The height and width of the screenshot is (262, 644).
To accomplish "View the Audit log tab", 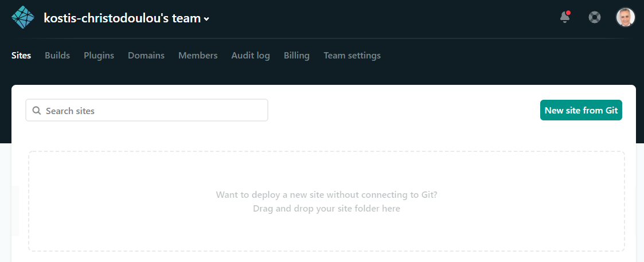I will (251, 56).
